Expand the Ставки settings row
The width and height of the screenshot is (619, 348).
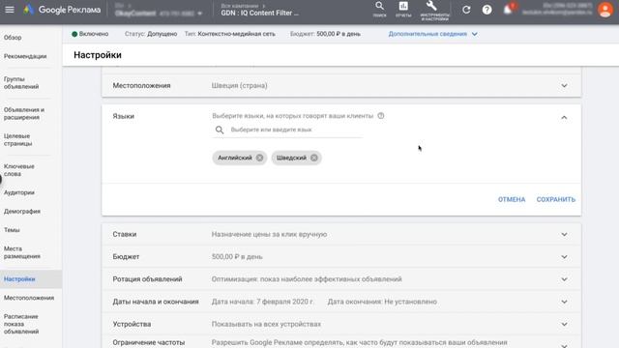(564, 234)
